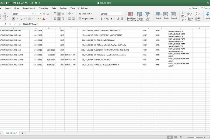Viewport: 210px width, 139px height.
Task: Select top vertical alignment
Action: coord(55,14)
